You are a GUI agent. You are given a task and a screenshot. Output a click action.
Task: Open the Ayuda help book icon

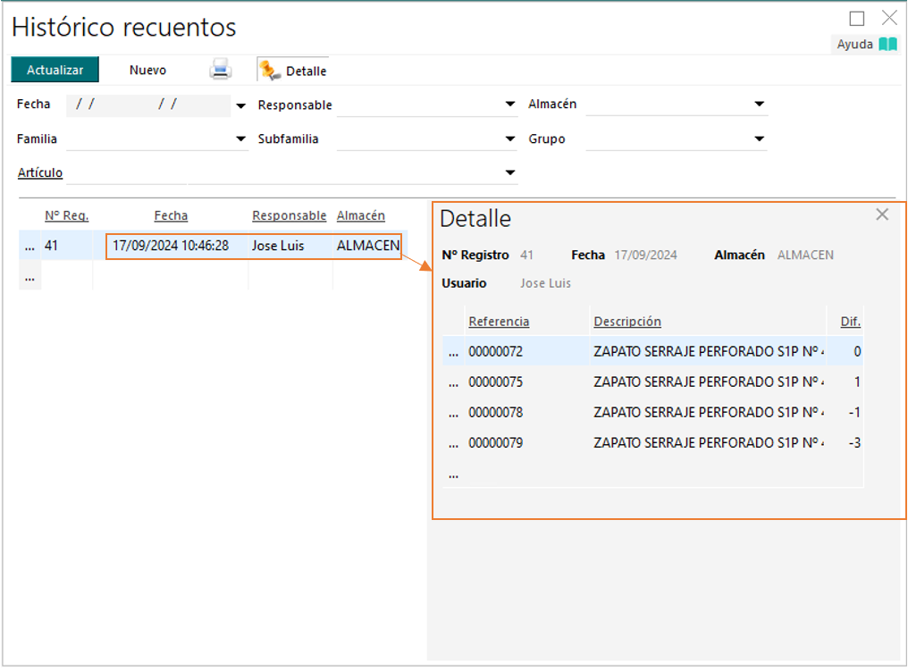point(887,44)
